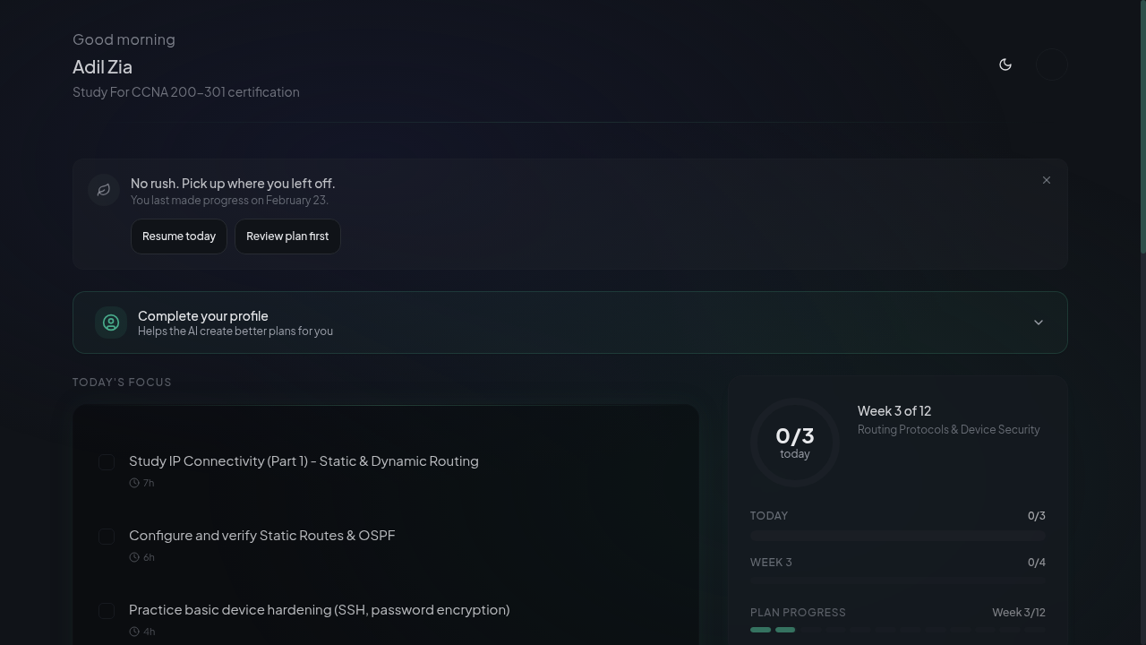This screenshot has height=645, width=1146.
Task: Click Review plan first
Action: 287,236
